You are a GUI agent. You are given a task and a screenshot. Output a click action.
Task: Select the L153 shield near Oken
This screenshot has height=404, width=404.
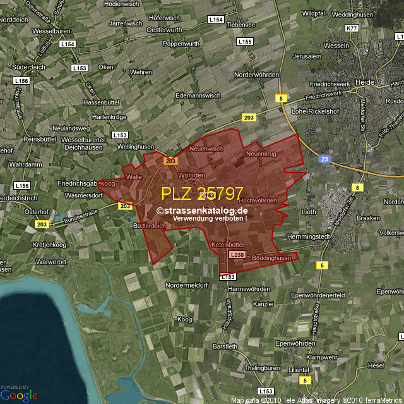pyautogui.click(x=80, y=68)
